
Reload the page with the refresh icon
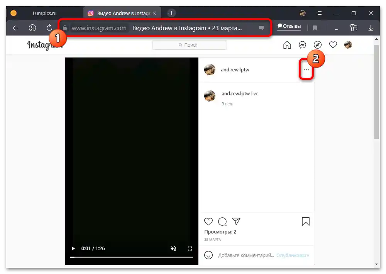coord(49,28)
